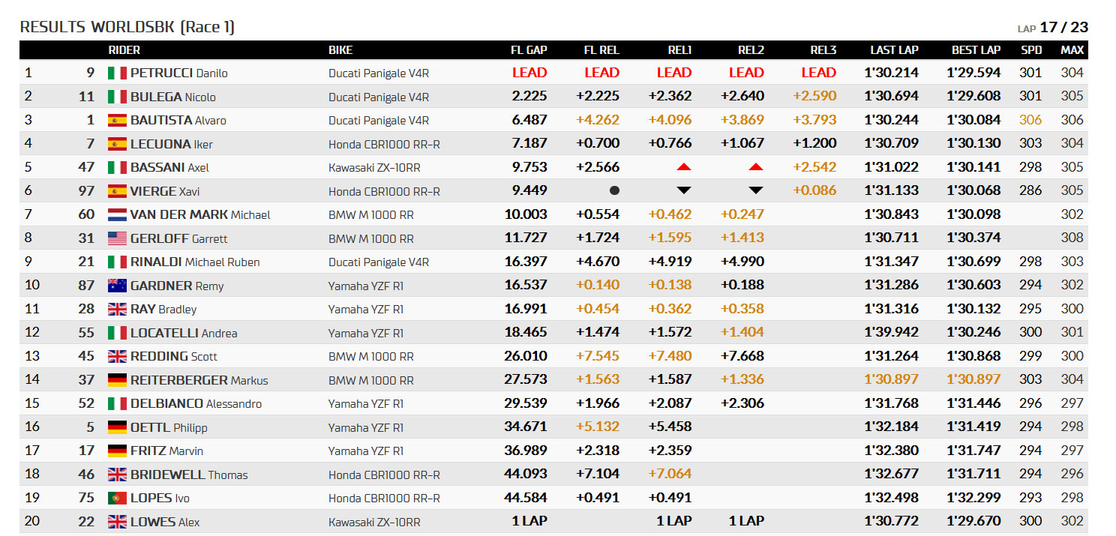The image size is (1116, 536).
Task: Click the Dutch flag beside VAN DER MARK
Action: (x=117, y=214)
